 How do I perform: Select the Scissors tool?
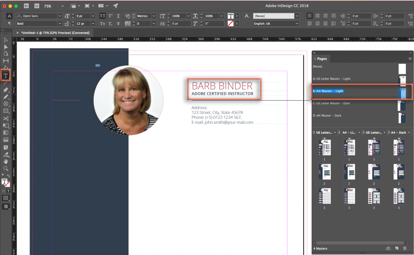[6, 118]
